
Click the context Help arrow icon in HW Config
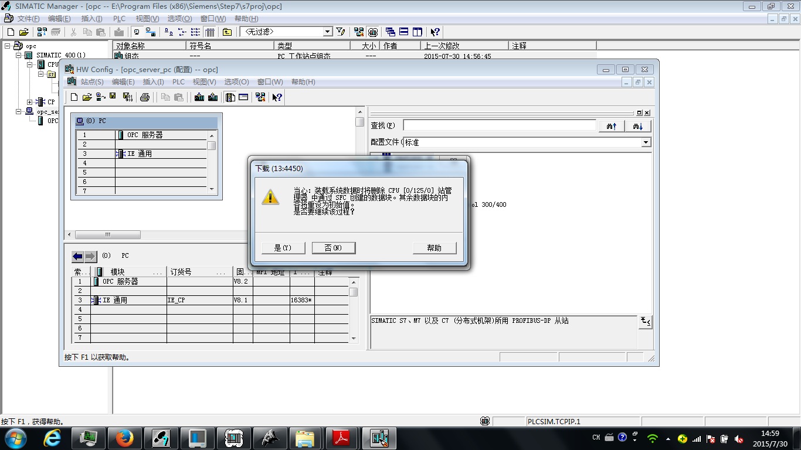point(277,97)
